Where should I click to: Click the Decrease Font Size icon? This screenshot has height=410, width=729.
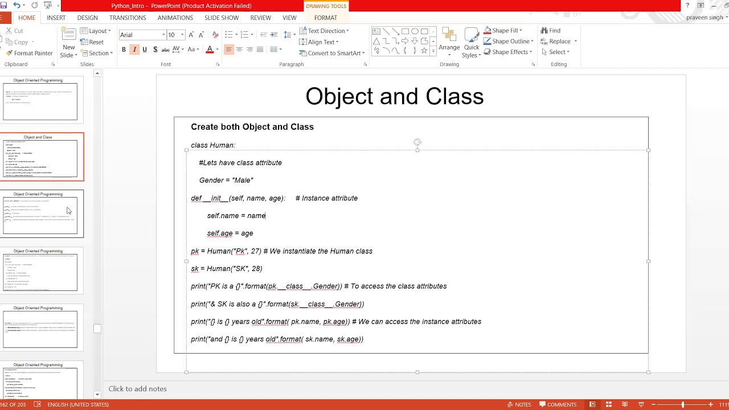(201, 35)
